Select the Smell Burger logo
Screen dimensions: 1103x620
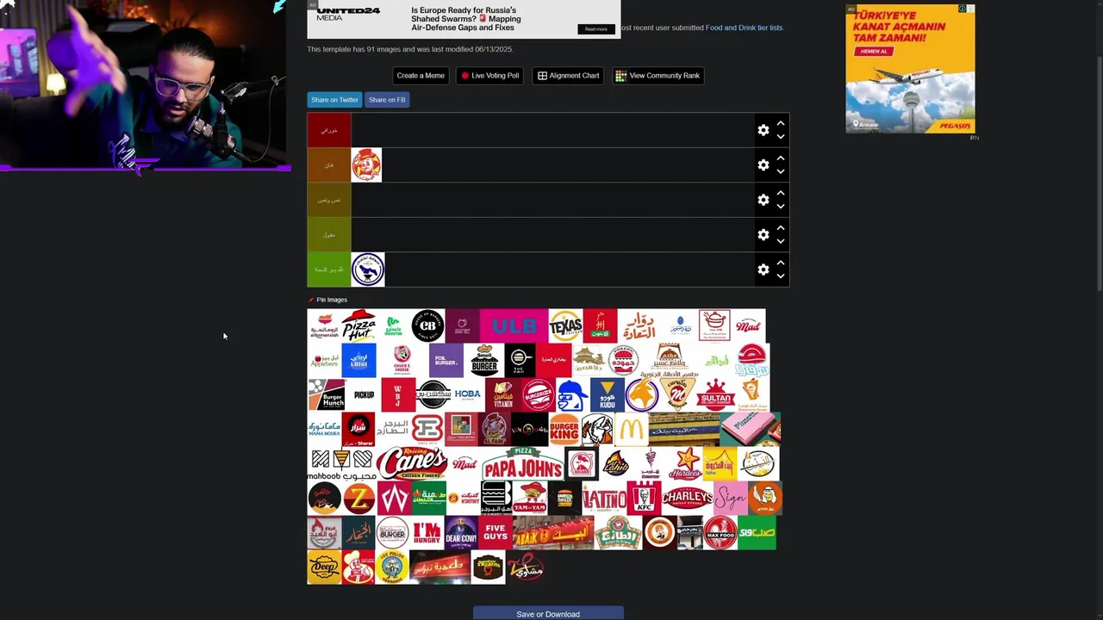(484, 360)
